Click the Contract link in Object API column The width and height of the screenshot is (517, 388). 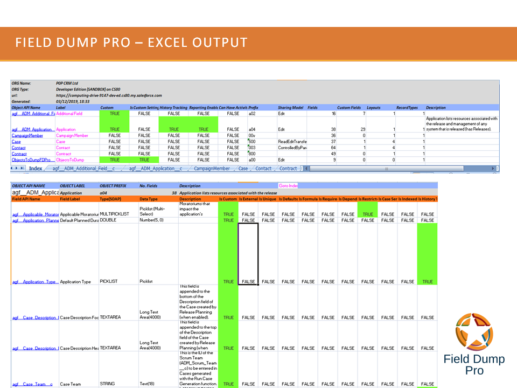19,154
